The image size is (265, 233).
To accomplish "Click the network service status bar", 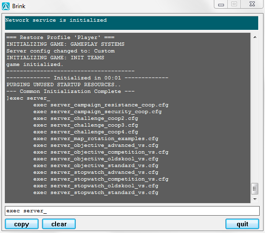I will tap(131, 23).
